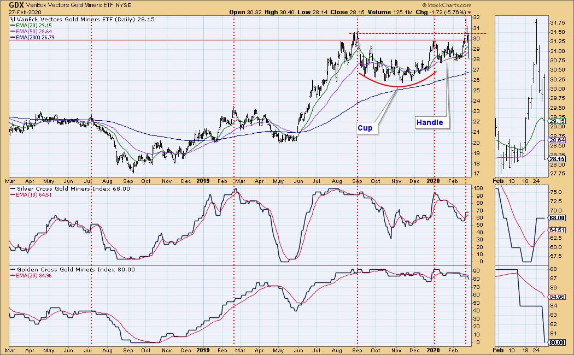Click the Low 28.14 value

click(312, 12)
